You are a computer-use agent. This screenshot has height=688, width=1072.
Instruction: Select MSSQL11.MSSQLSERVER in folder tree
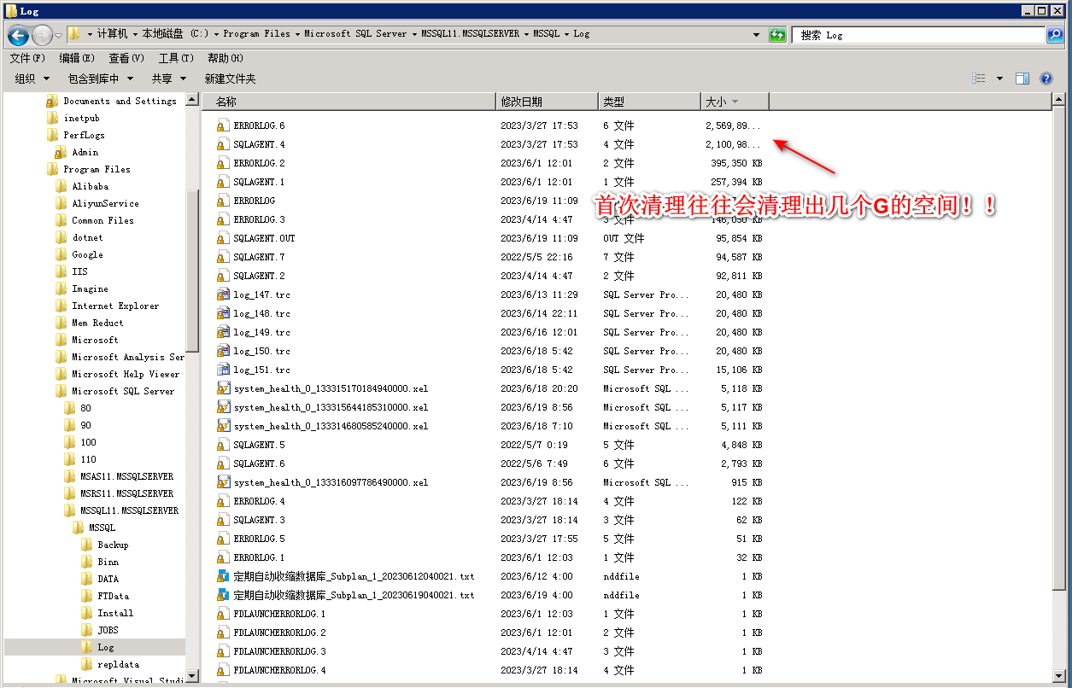(x=130, y=510)
